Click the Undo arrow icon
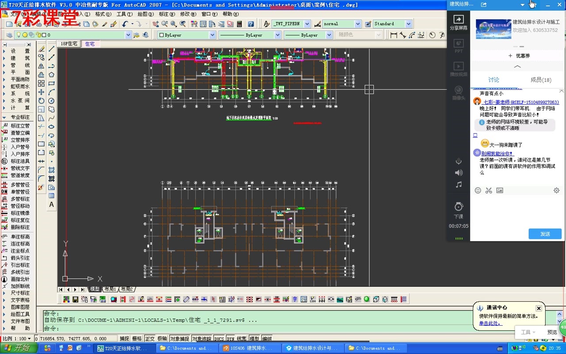The height and width of the screenshot is (354, 566). point(125,24)
